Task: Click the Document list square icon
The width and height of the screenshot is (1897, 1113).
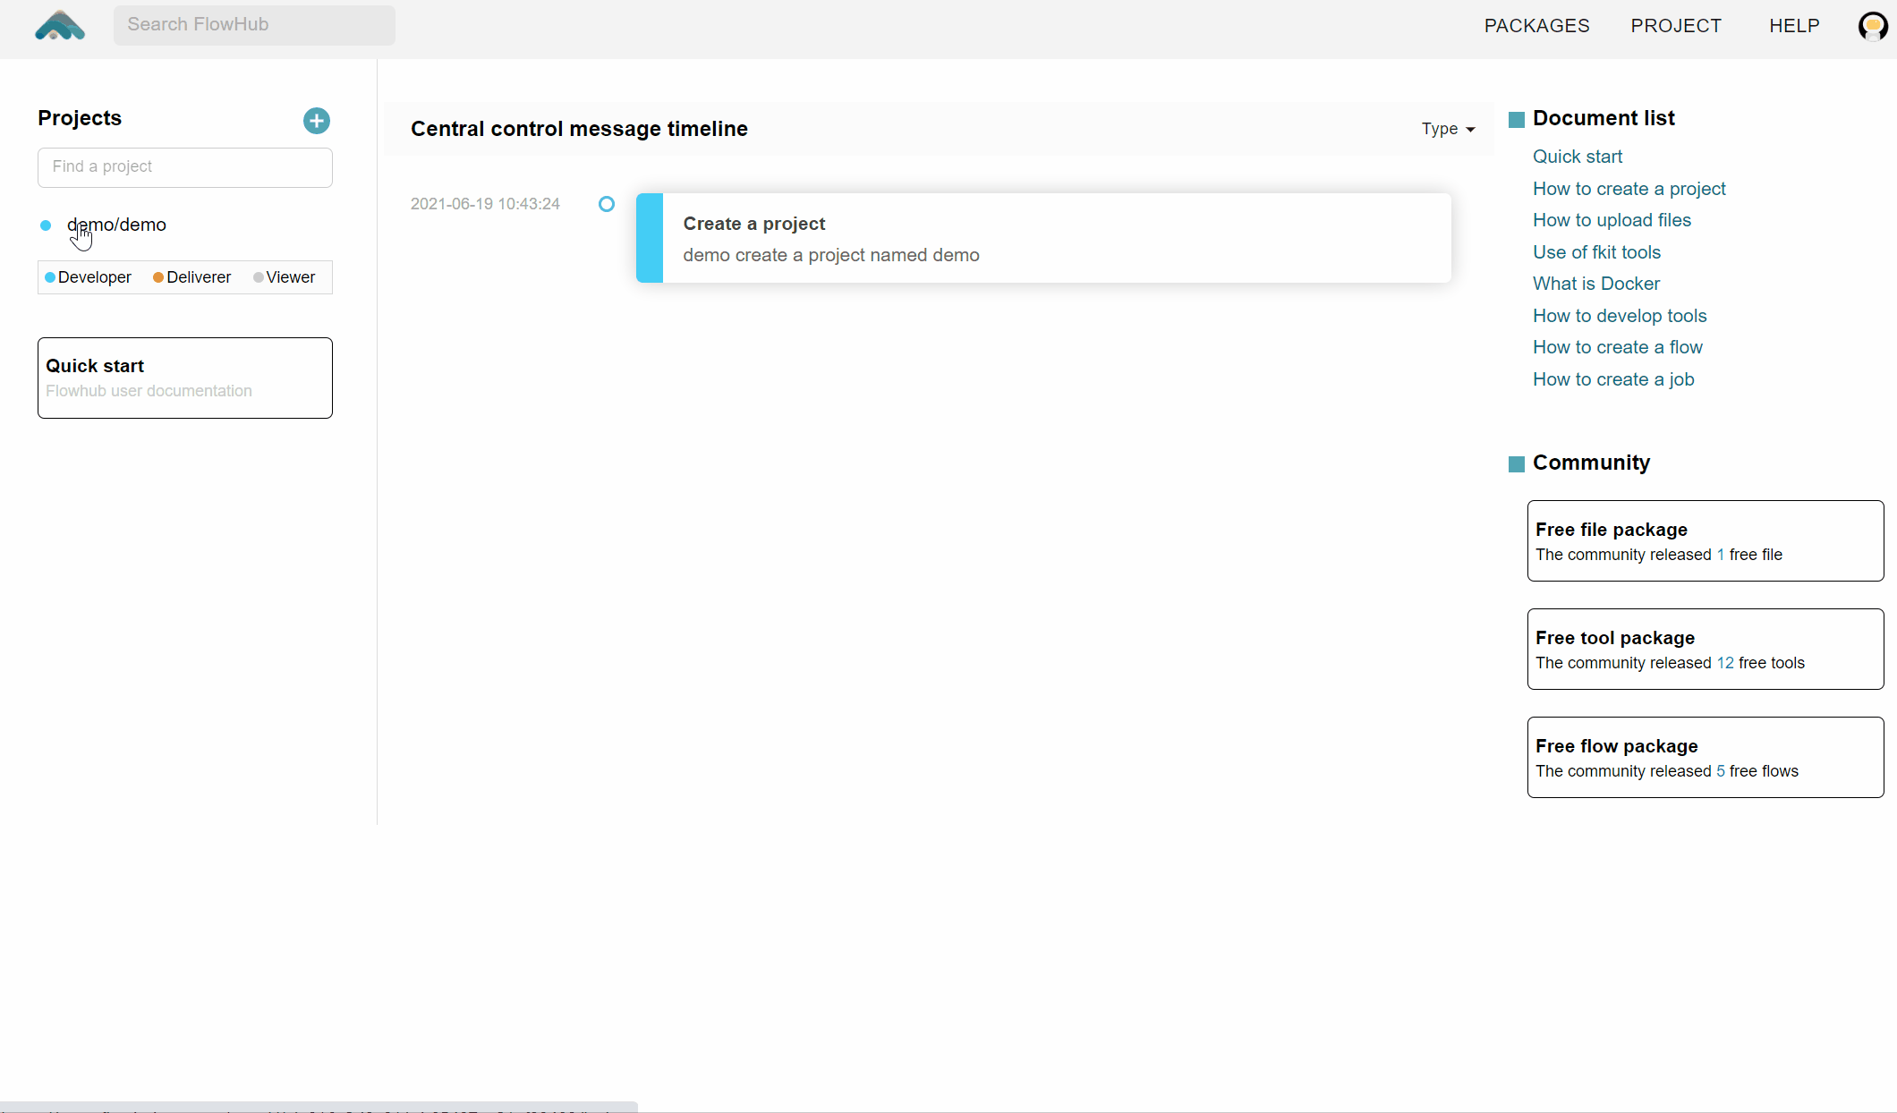Action: 1517,120
